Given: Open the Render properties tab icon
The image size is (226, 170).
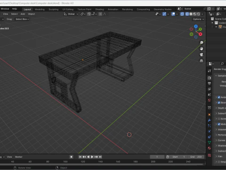Looking at the screenshot, I should coord(210,78).
